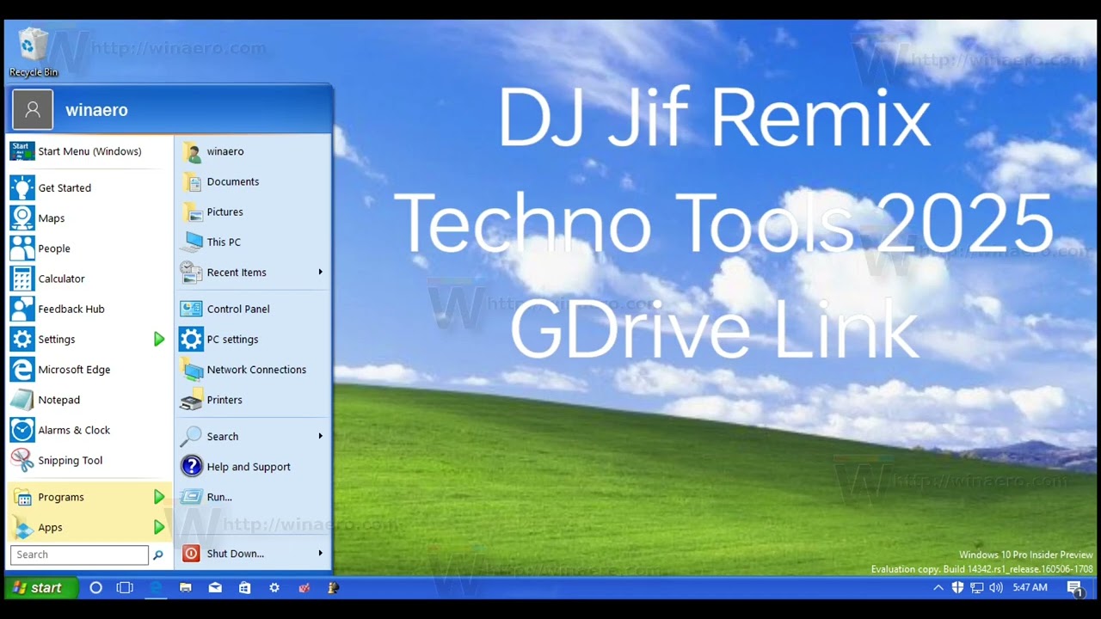This screenshot has width=1101, height=619.
Task: Open the volume speaker tray icon
Action: [x=996, y=587]
